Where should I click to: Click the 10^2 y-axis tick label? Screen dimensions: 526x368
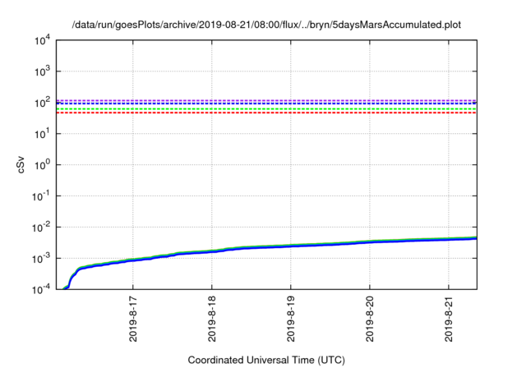[x=42, y=102]
